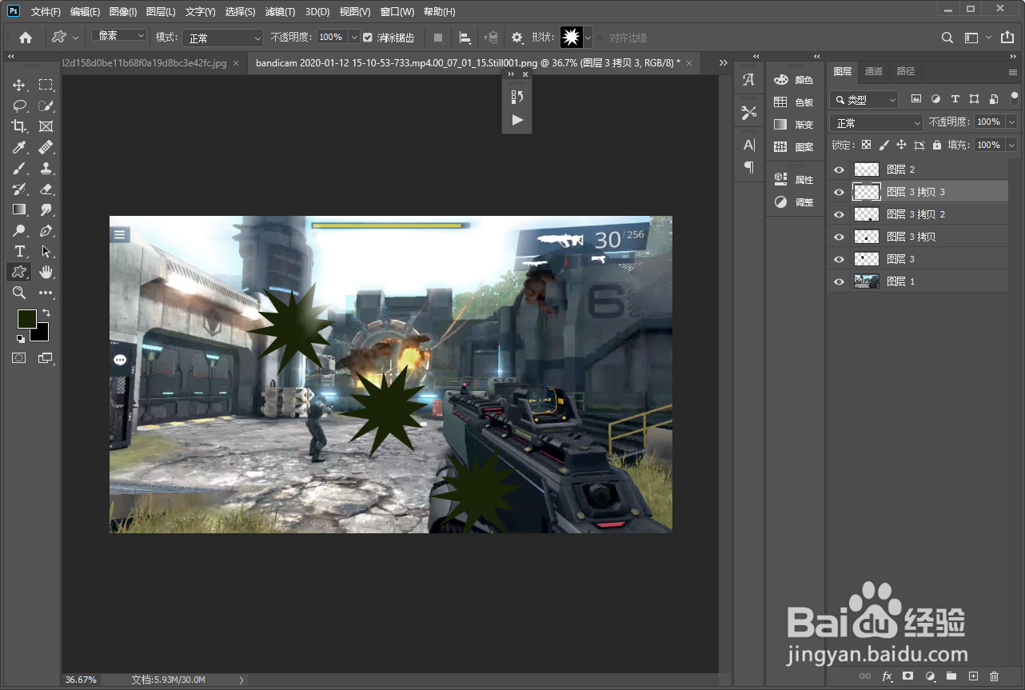Image resolution: width=1025 pixels, height=690 pixels.
Task: Select the Eyedropper tool
Action: [19, 147]
